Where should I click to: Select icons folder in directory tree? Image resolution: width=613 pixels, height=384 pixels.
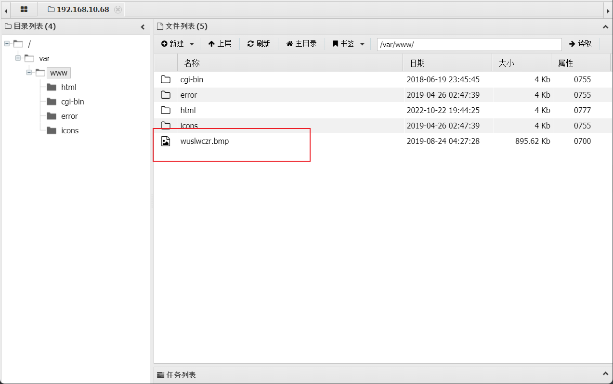pyautogui.click(x=70, y=130)
